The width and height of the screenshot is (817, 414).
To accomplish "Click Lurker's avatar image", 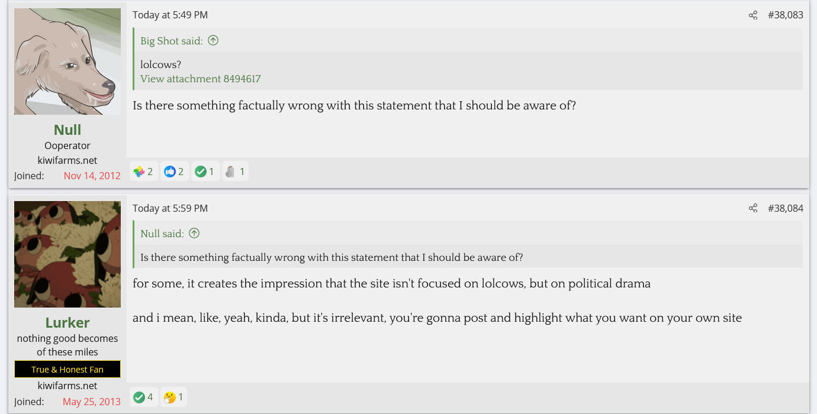I will 67,254.
